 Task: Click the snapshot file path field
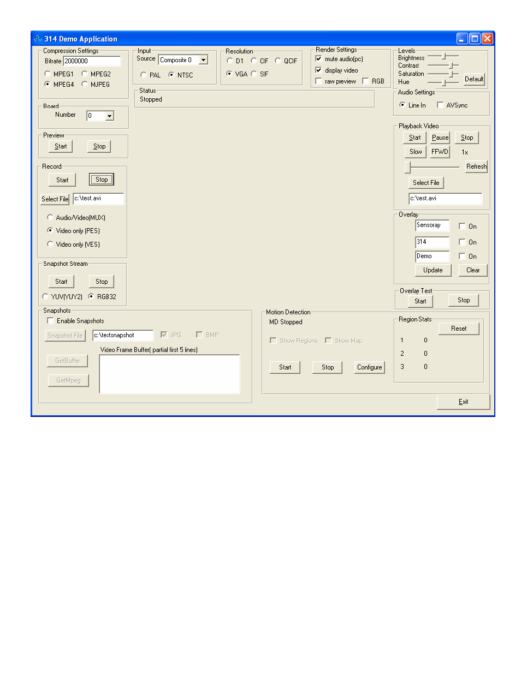[123, 335]
